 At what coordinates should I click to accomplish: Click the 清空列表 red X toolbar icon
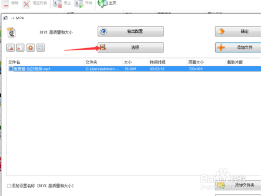[26, 4]
